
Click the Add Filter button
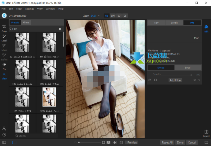tap(175, 80)
